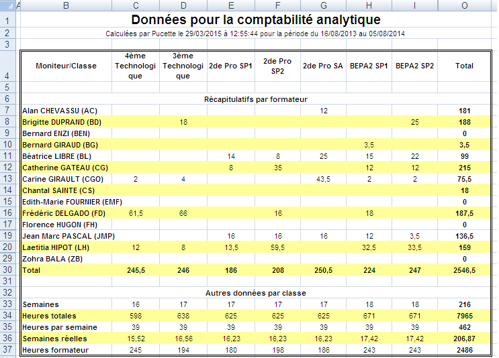Select the cell 'Bernard GIRAUD (BG)'
The width and height of the screenshot is (499, 358).
tap(66, 145)
